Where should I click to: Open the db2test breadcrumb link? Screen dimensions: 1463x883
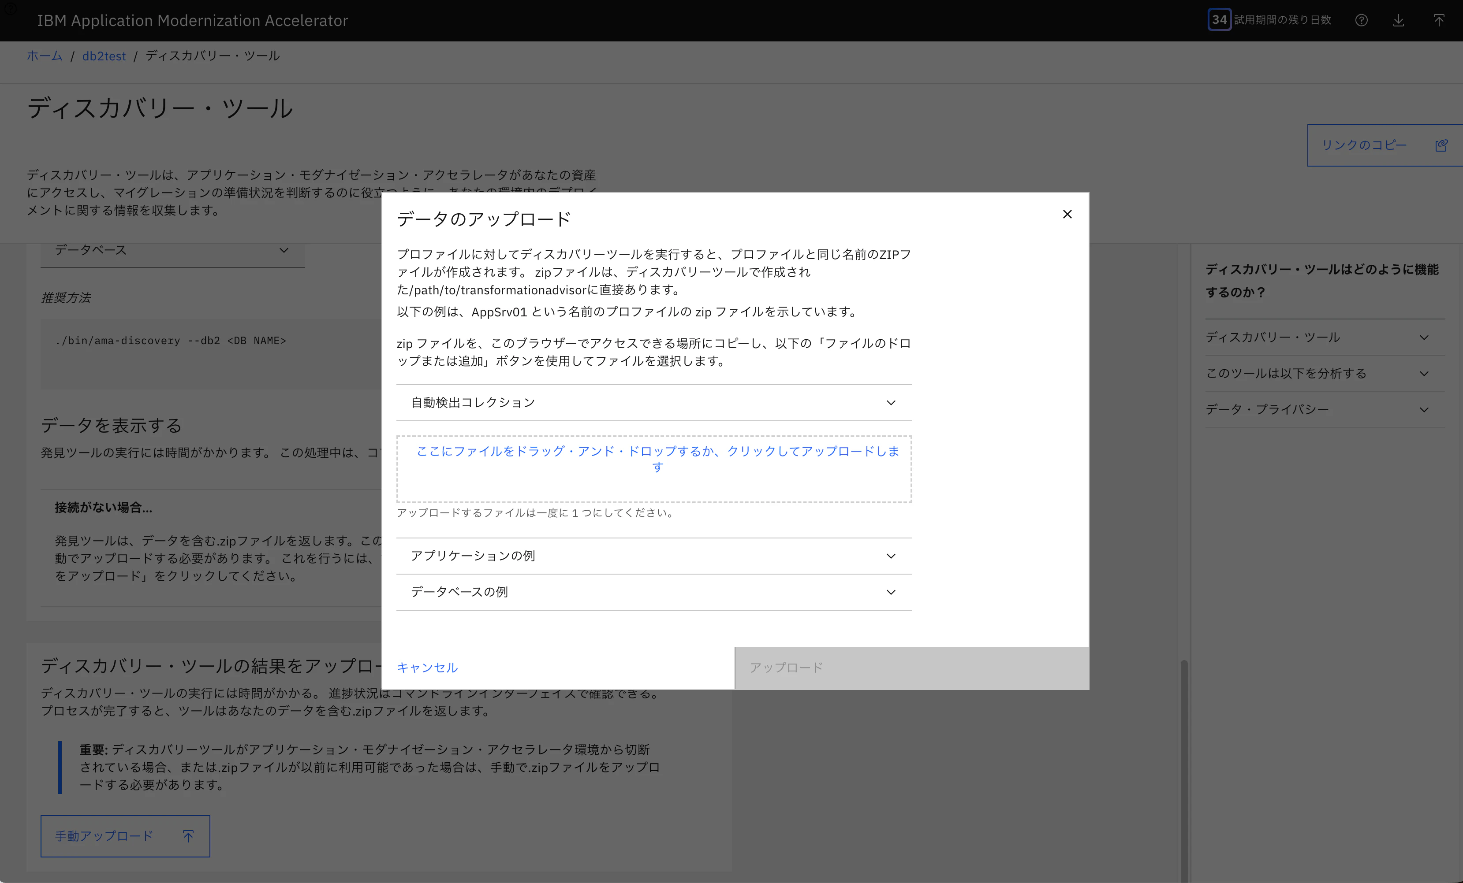[104, 56]
